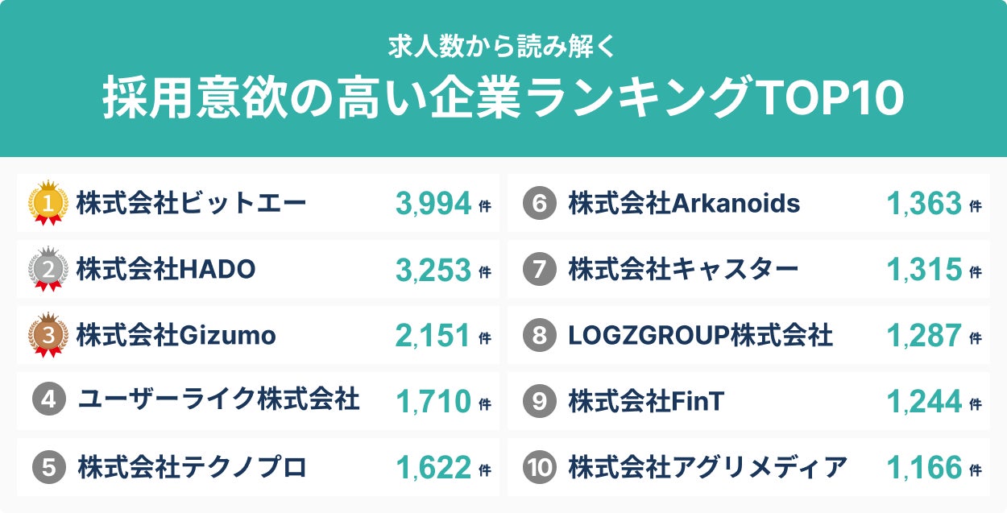Screen dimensions: 1007x513
Task: Click the gray number 4 rank badge
Action: 48,400
